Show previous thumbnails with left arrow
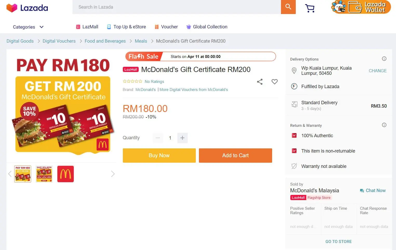396x250 pixels. pyautogui.click(x=10, y=174)
